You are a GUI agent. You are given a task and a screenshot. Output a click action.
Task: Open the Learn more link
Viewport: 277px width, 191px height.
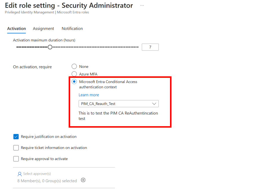click(89, 95)
